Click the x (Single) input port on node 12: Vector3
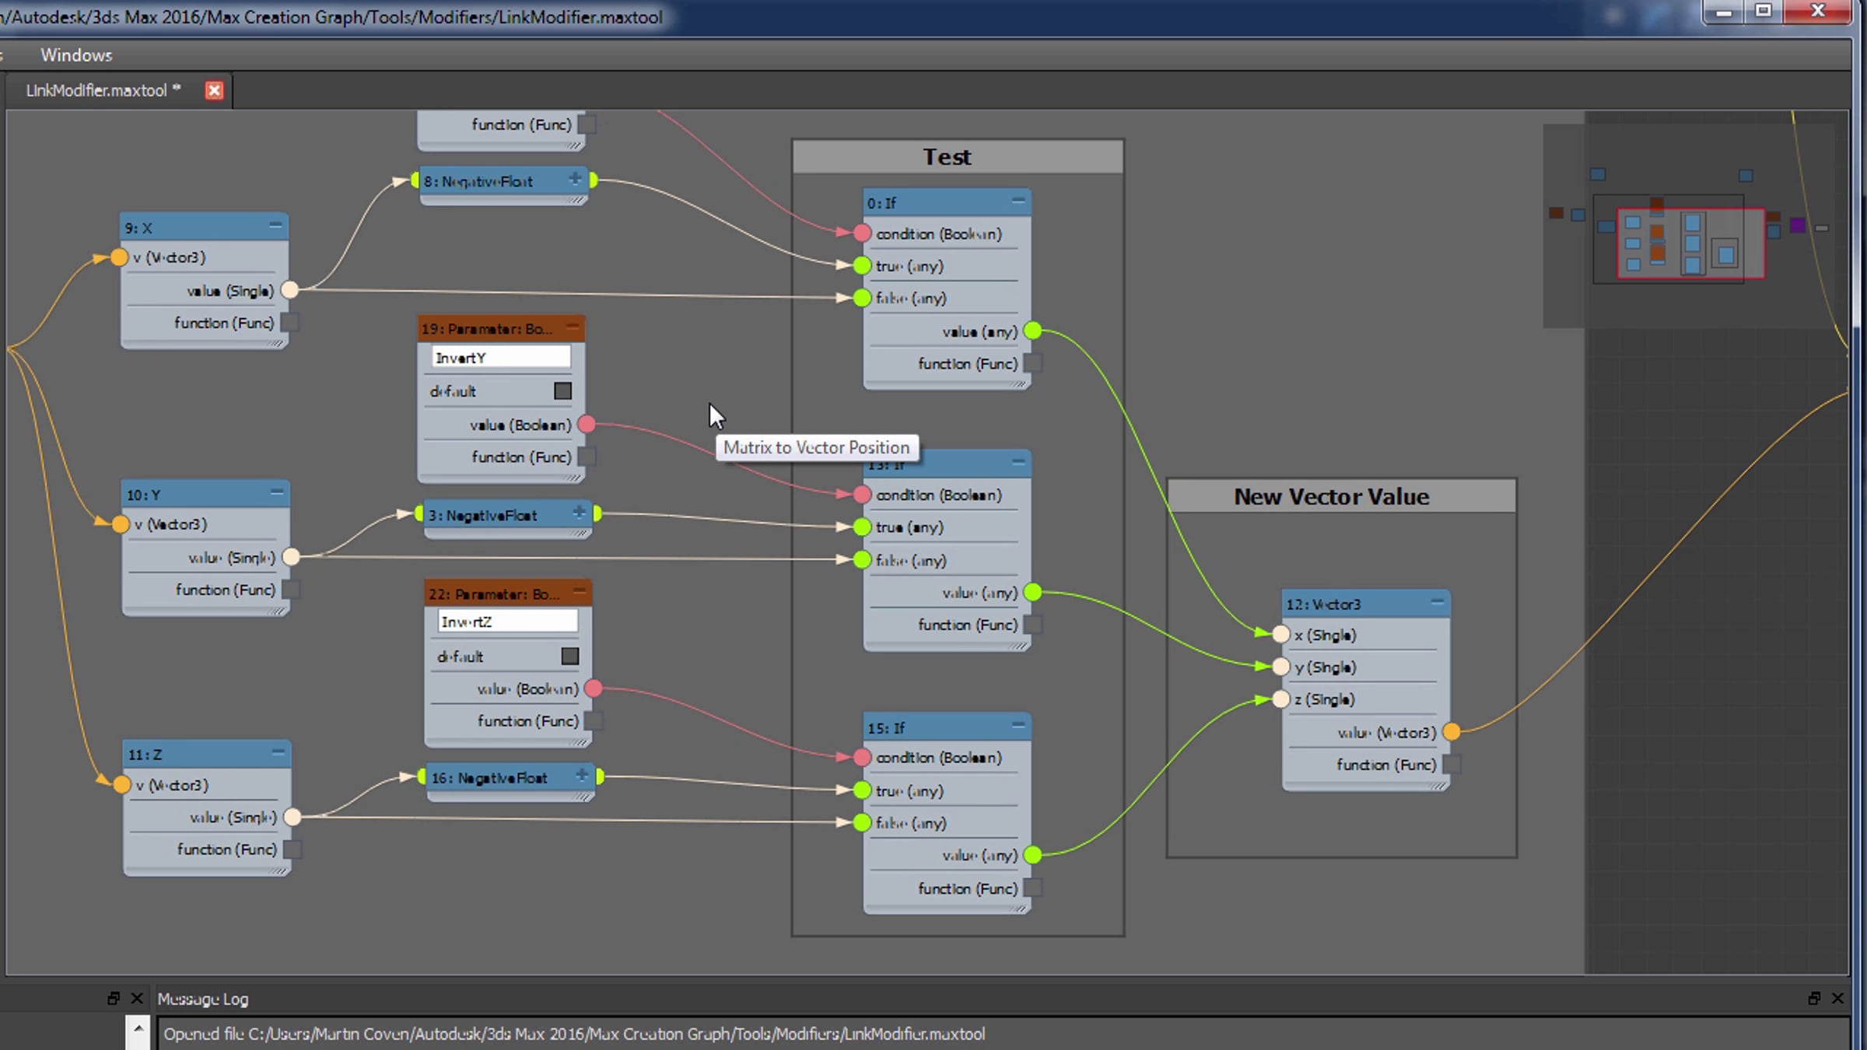Viewport: 1867px width, 1050px height. pos(1281,635)
